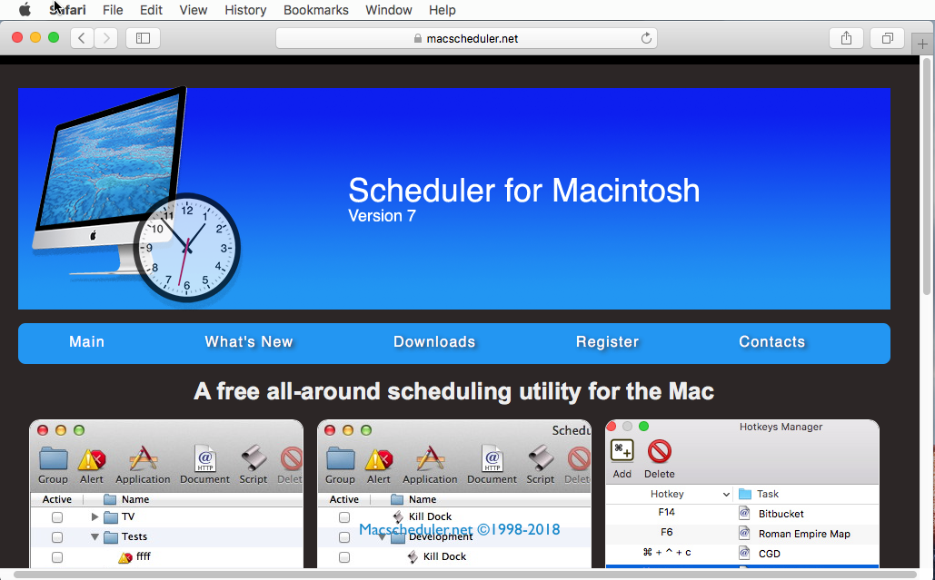Open the Bookmarks menu
The width and height of the screenshot is (935, 580).
click(315, 10)
